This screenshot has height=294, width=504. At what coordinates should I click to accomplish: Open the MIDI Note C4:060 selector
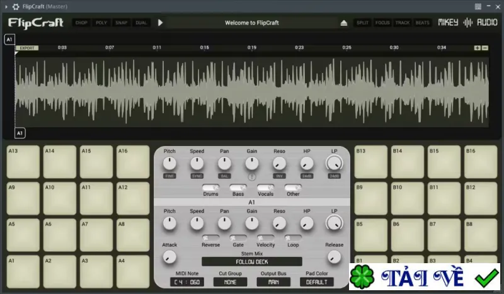click(x=187, y=282)
